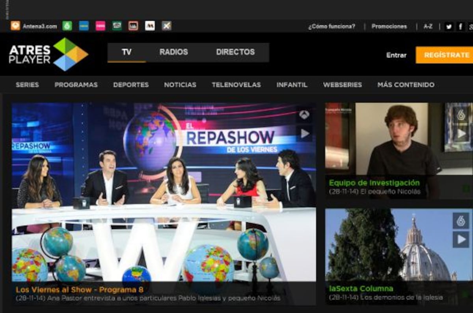This screenshot has height=313, width=473.
Task: Open the ¿Cómo funciona? link
Action: [x=331, y=26]
